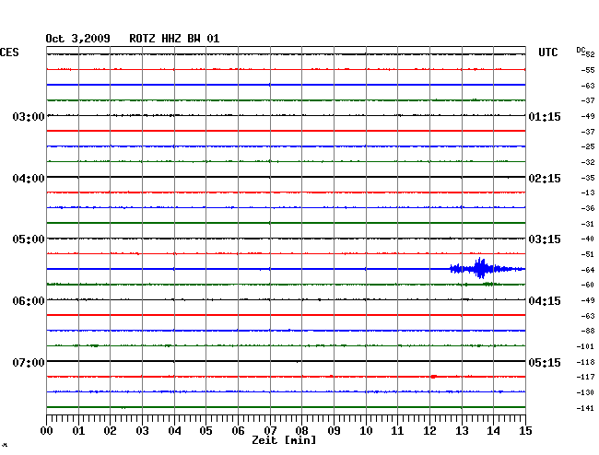Select the "07:00" local time label
Image resolution: width=599 pixels, height=455 pixels.
coord(29,362)
